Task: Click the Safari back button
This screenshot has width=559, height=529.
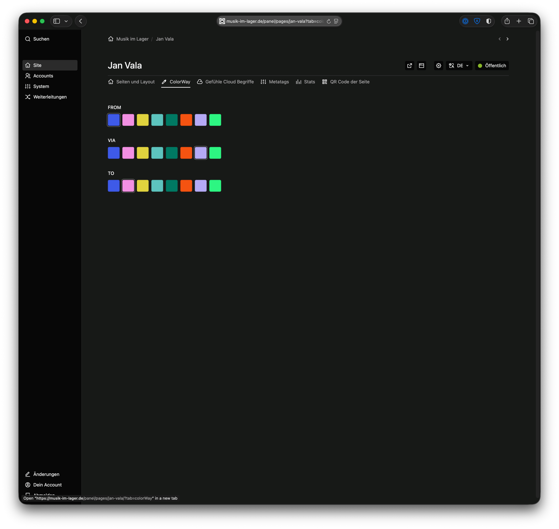Action: point(81,21)
